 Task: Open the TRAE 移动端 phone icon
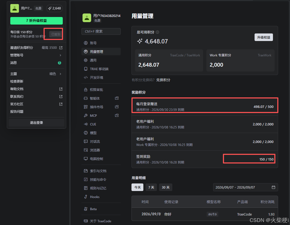pyautogui.click(x=86, y=69)
